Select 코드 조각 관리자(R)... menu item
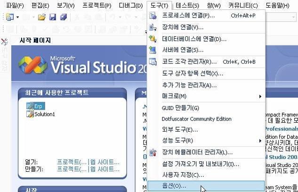Image resolution: width=298 pixels, height=192 pixels. click(x=206, y=62)
